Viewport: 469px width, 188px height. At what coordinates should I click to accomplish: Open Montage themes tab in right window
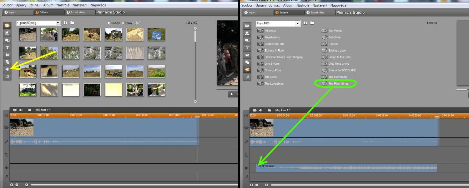[247, 41]
